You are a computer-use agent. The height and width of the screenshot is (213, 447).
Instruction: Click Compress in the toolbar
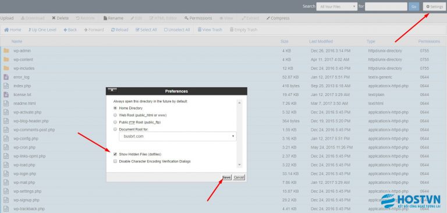point(278,18)
